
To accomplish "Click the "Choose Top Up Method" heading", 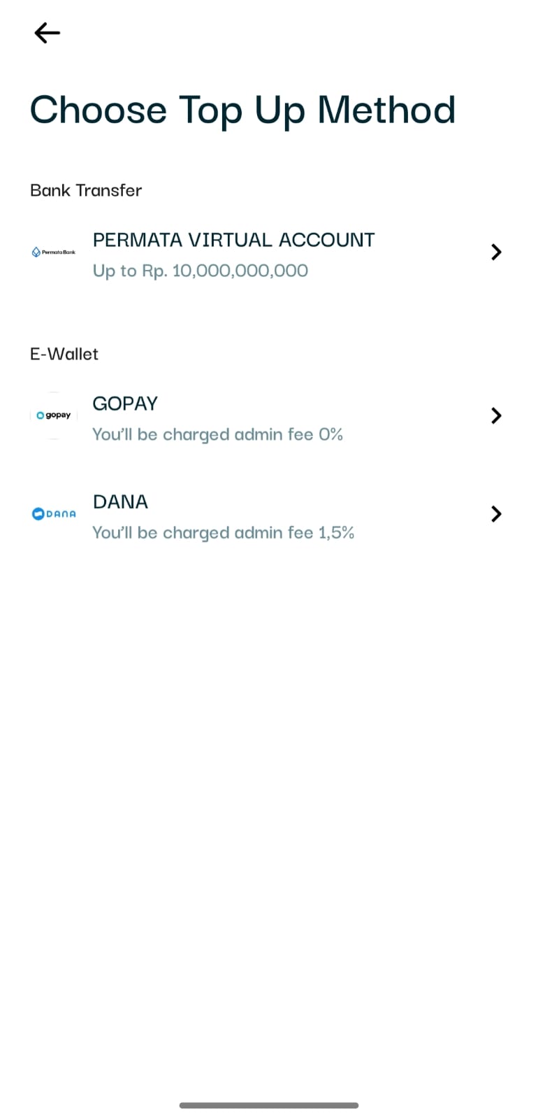I will (242, 111).
